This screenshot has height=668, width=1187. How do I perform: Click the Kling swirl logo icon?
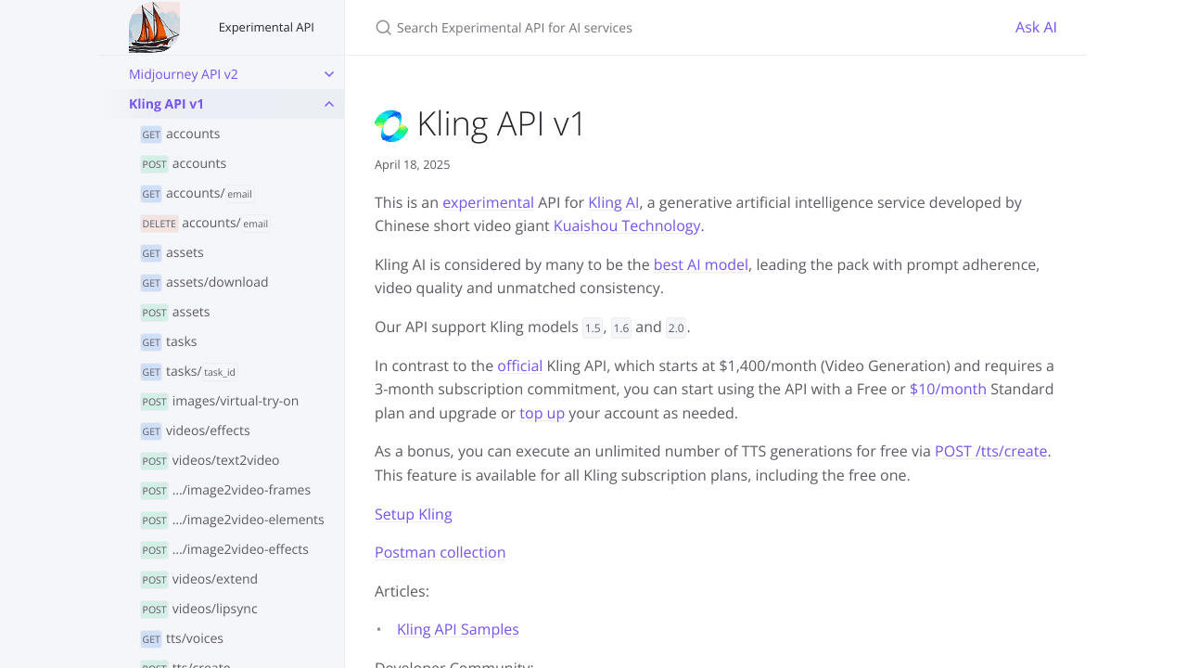pos(391,125)
